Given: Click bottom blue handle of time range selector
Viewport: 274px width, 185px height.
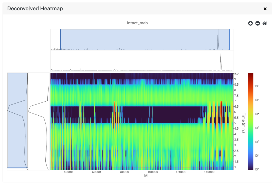Looking at the screenshot, I should (x=17, y=168).
